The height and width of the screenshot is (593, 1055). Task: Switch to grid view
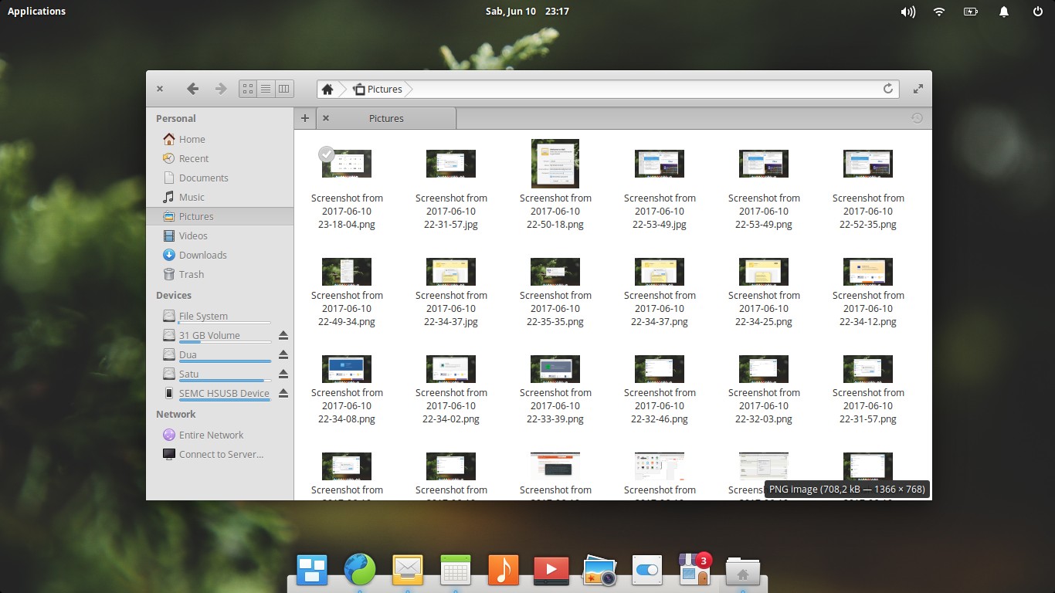pyautogui.click(x=247, y=89)
